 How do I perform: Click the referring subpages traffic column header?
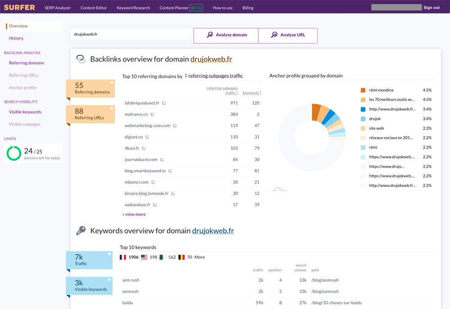coord(222,90)
